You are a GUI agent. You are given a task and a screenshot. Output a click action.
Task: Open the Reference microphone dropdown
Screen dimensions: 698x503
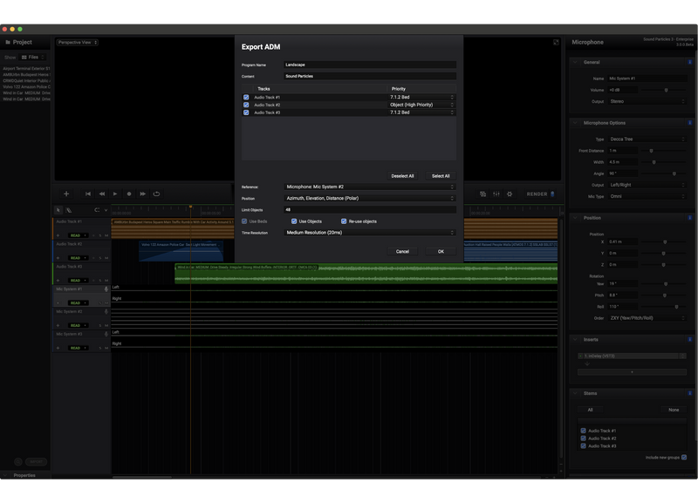370,187
